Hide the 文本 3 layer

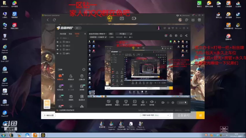tap(58, 46)
